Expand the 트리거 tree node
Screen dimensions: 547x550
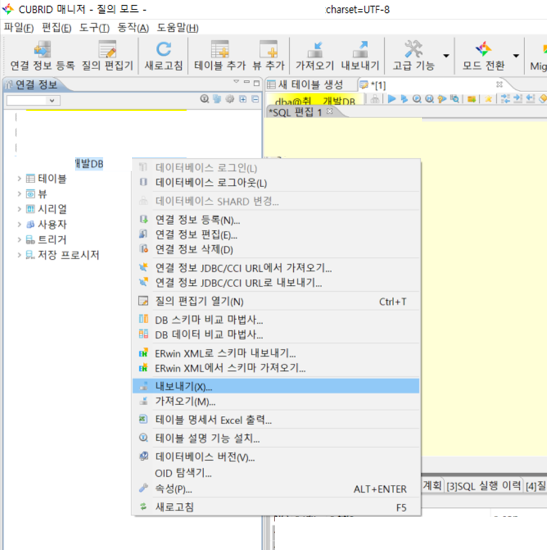pos(19,240)
